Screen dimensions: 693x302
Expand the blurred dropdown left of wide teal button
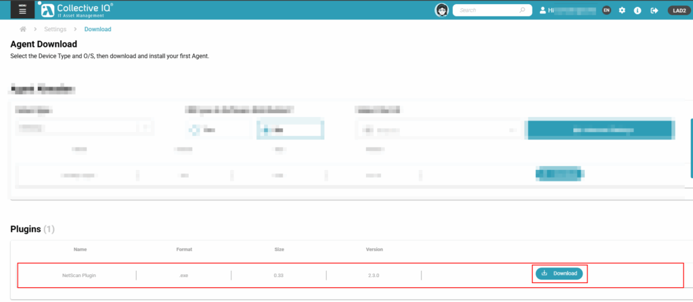click(x=439, y=129)
